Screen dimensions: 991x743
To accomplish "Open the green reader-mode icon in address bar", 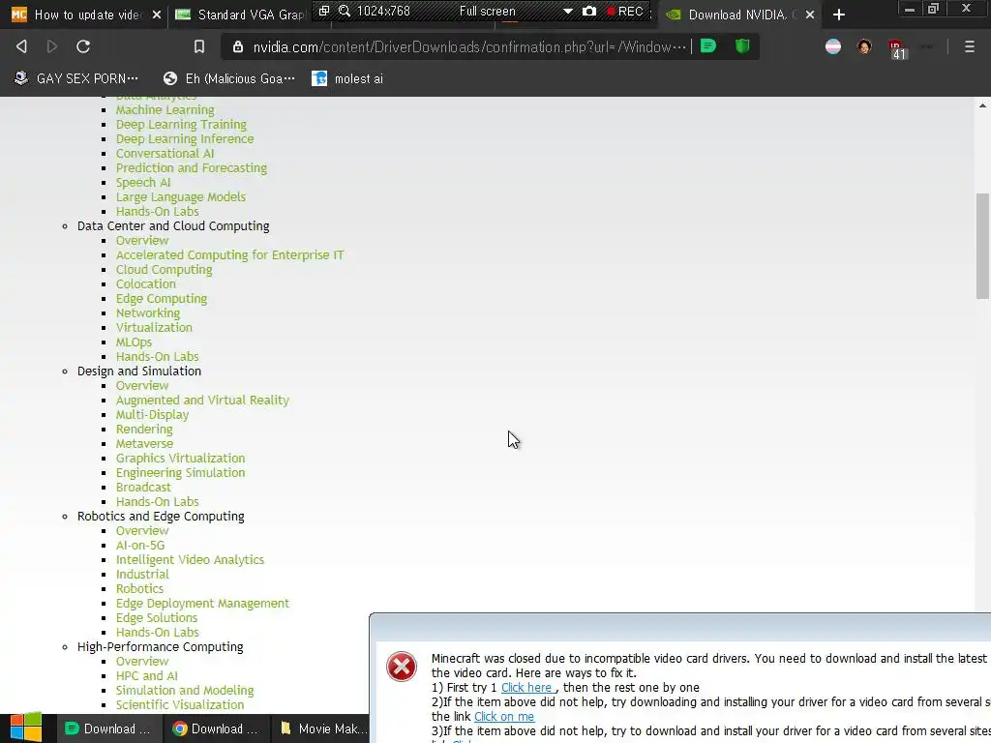I will click(x=707, y=46).
